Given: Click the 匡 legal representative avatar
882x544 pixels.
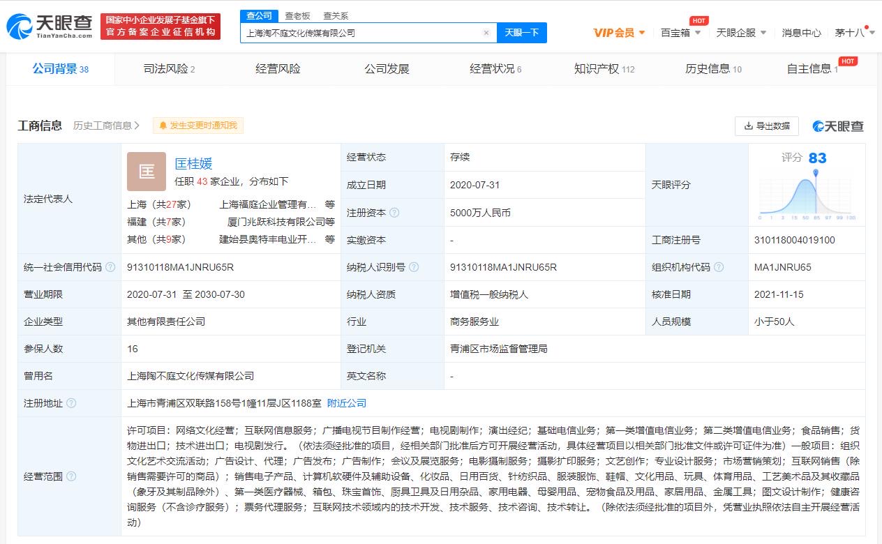Looking at the screenshot, I should (147, 172).
